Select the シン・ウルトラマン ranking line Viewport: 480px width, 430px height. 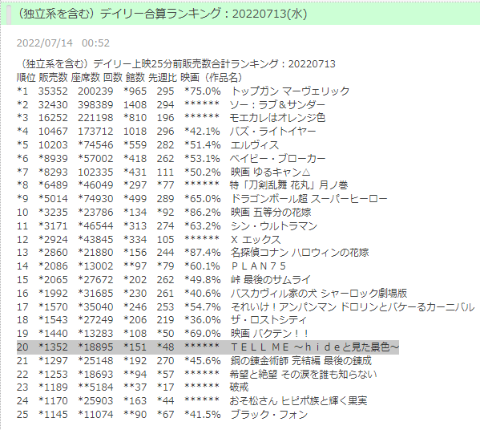tap(167, 226)
